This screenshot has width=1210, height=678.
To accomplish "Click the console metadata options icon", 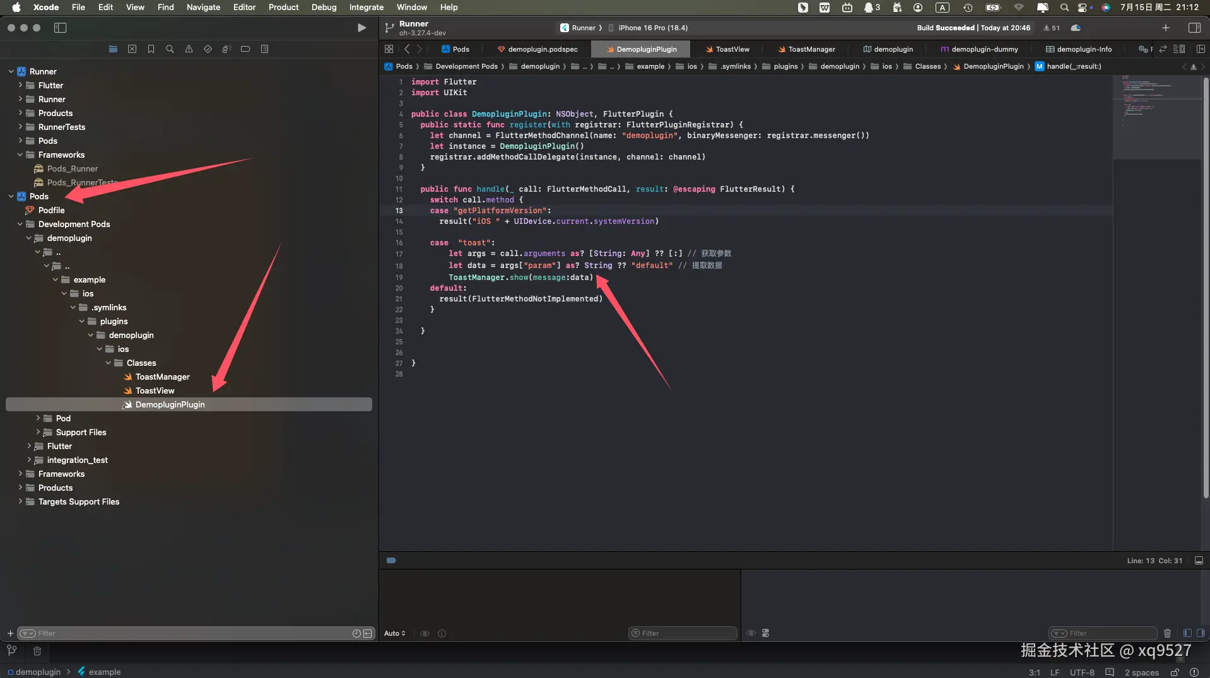I will (x=765, y=633).
